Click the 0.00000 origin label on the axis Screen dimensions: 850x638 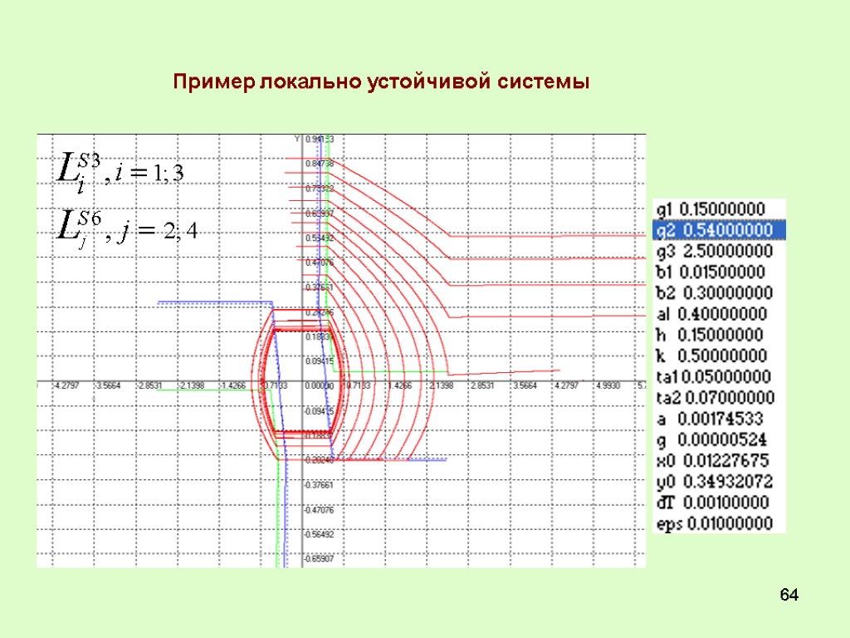(320, 385)
